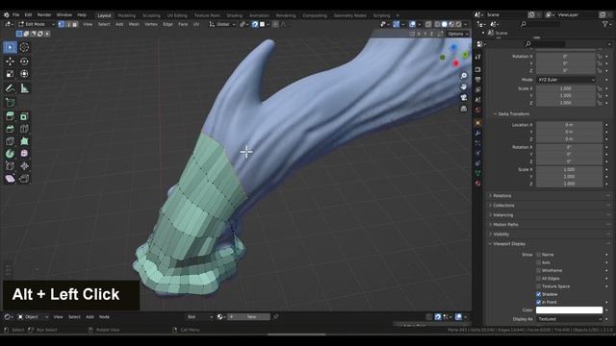Enable the Wireframe checkbox

539,270
